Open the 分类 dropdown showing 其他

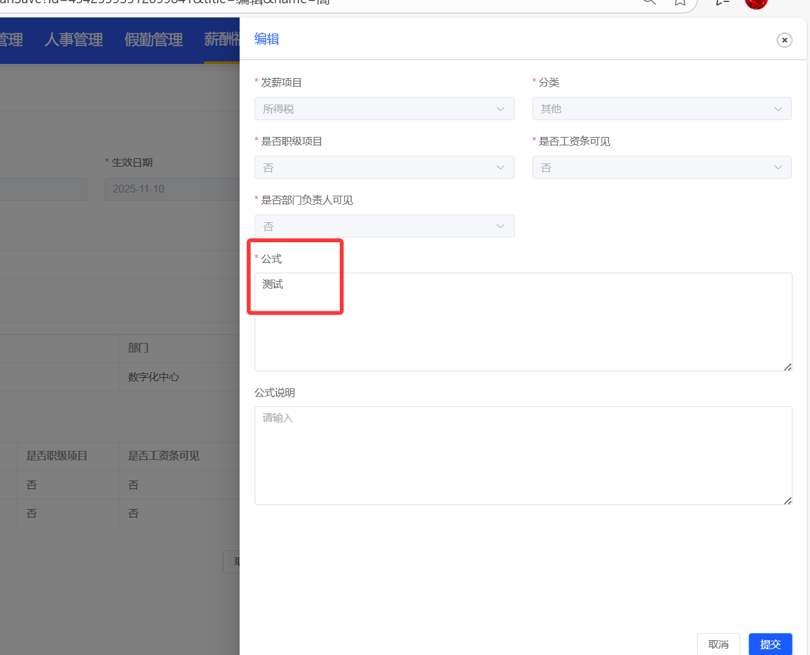(661, 109)
